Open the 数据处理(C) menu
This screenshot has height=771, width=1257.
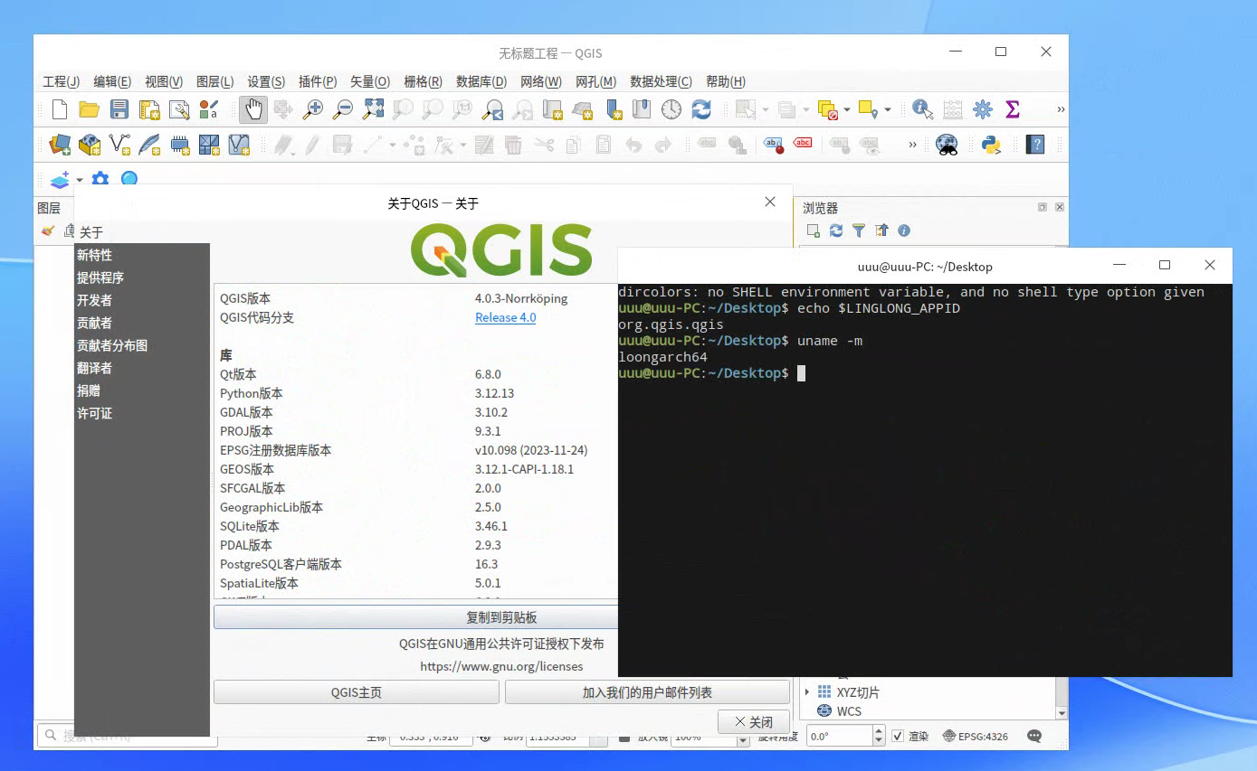coord(662,81)
